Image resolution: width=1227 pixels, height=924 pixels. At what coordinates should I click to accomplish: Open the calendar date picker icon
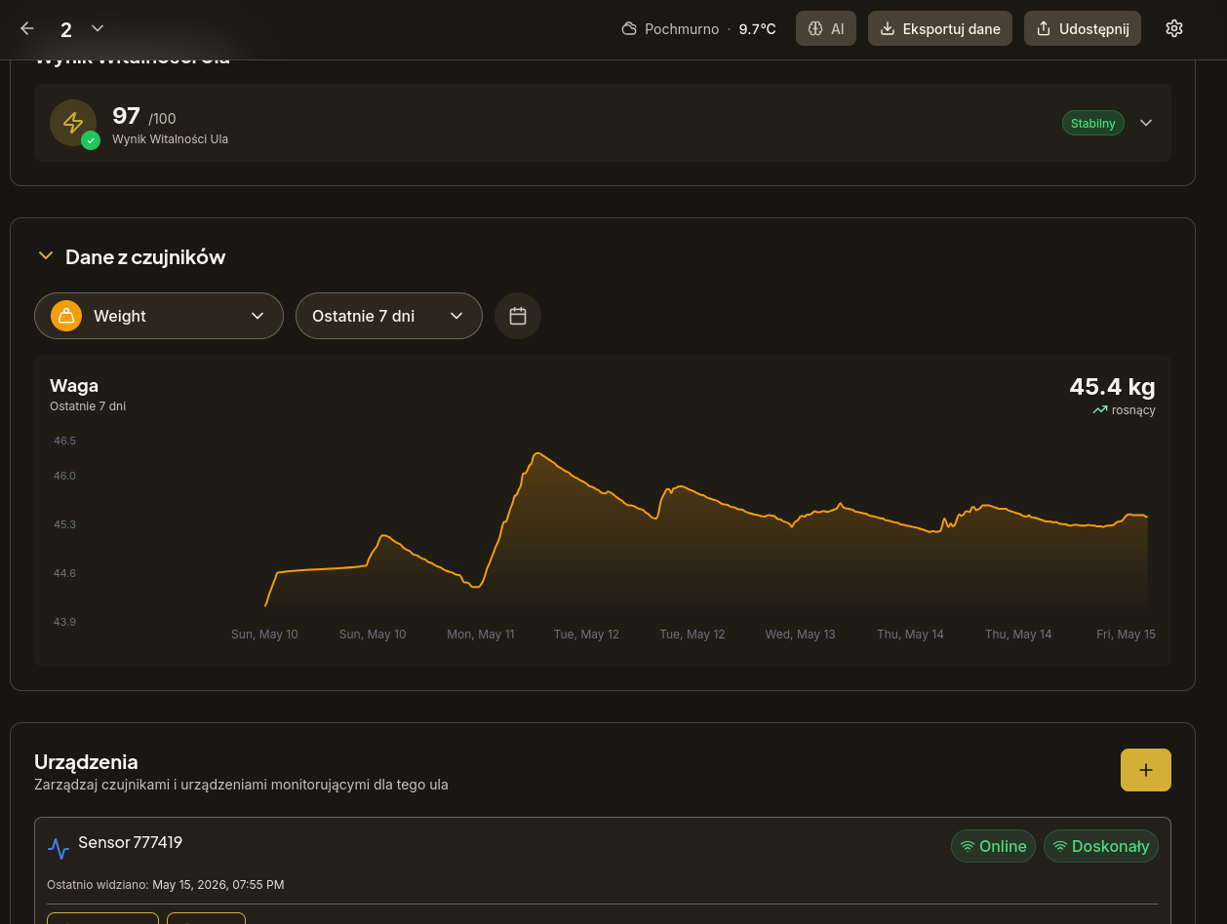point(518,316)
